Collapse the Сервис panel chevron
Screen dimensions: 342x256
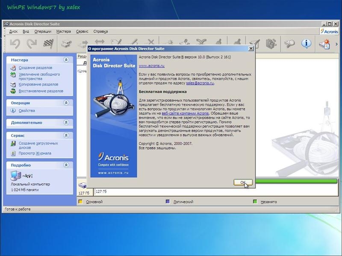(66, 135)
